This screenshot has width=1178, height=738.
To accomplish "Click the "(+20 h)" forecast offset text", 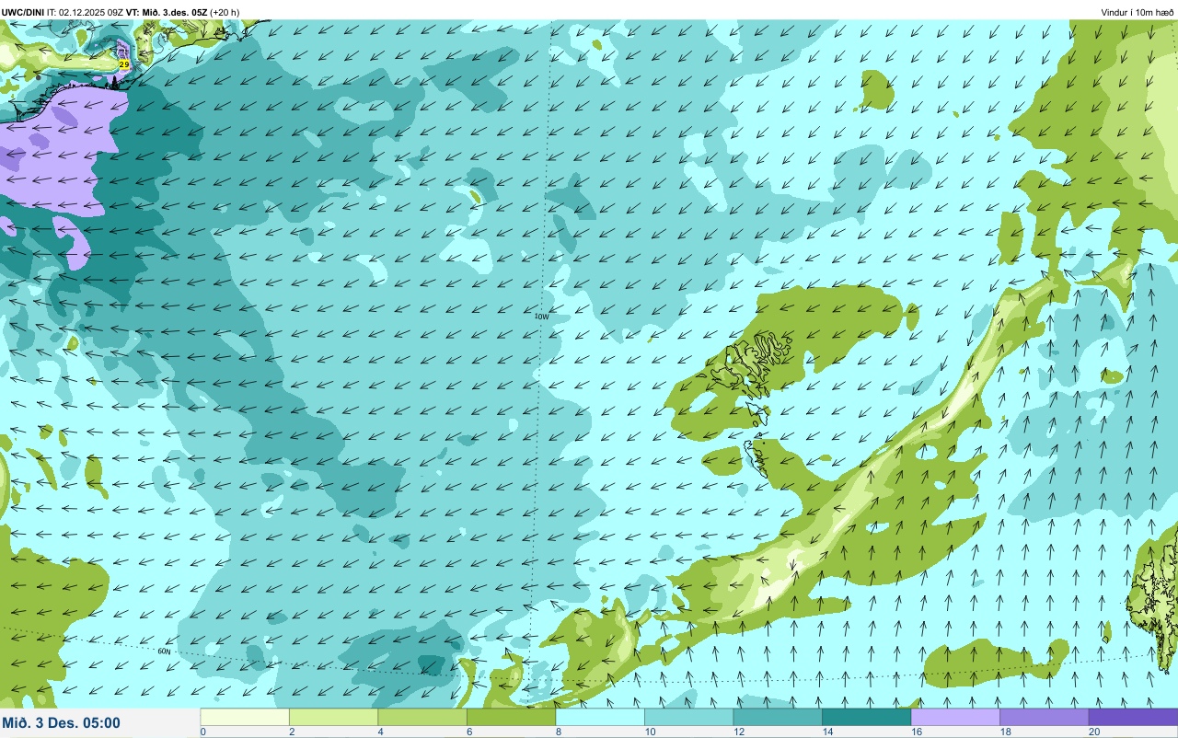I will pos(225,12).
